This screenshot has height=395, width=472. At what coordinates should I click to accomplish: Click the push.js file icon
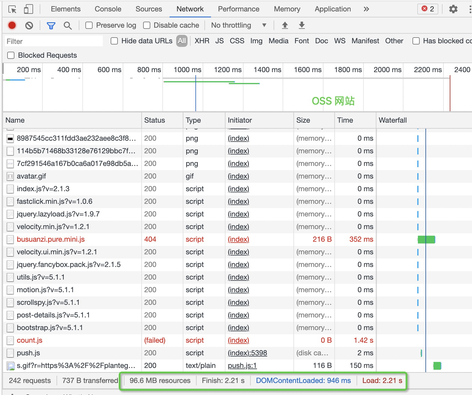tap(10, 353)
